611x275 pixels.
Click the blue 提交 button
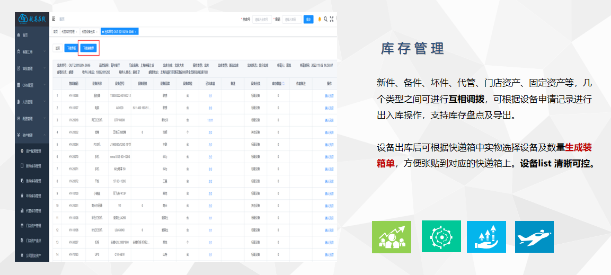click(308, 19)
